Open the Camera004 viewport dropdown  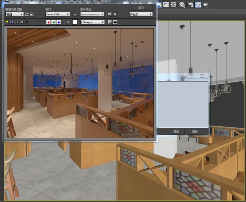(58, 14)
